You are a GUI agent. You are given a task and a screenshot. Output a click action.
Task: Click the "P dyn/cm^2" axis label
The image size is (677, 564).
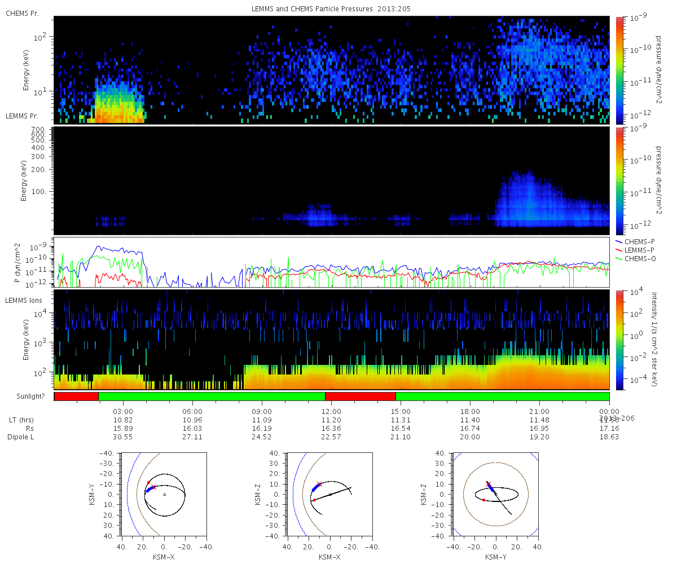pyautogui.click(x=17, y=262)
